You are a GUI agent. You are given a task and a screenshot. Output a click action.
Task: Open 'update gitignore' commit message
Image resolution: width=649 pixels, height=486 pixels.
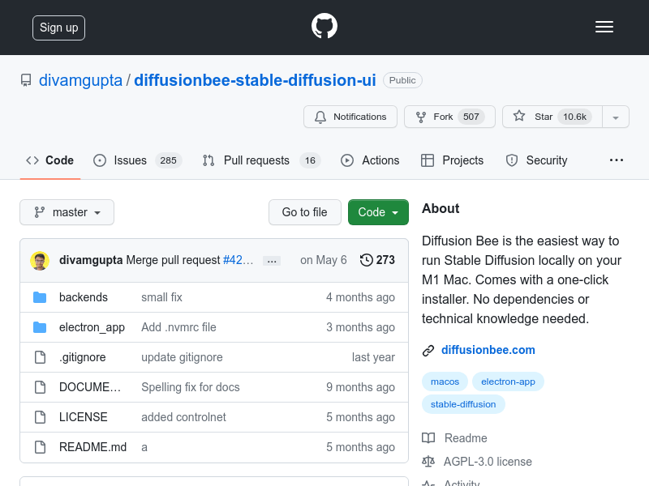coord(182,357)
